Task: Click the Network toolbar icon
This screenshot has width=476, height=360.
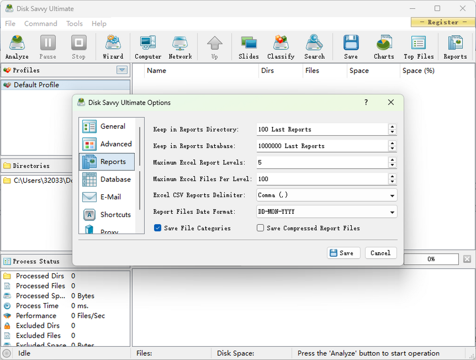Action: click(180, 46)
